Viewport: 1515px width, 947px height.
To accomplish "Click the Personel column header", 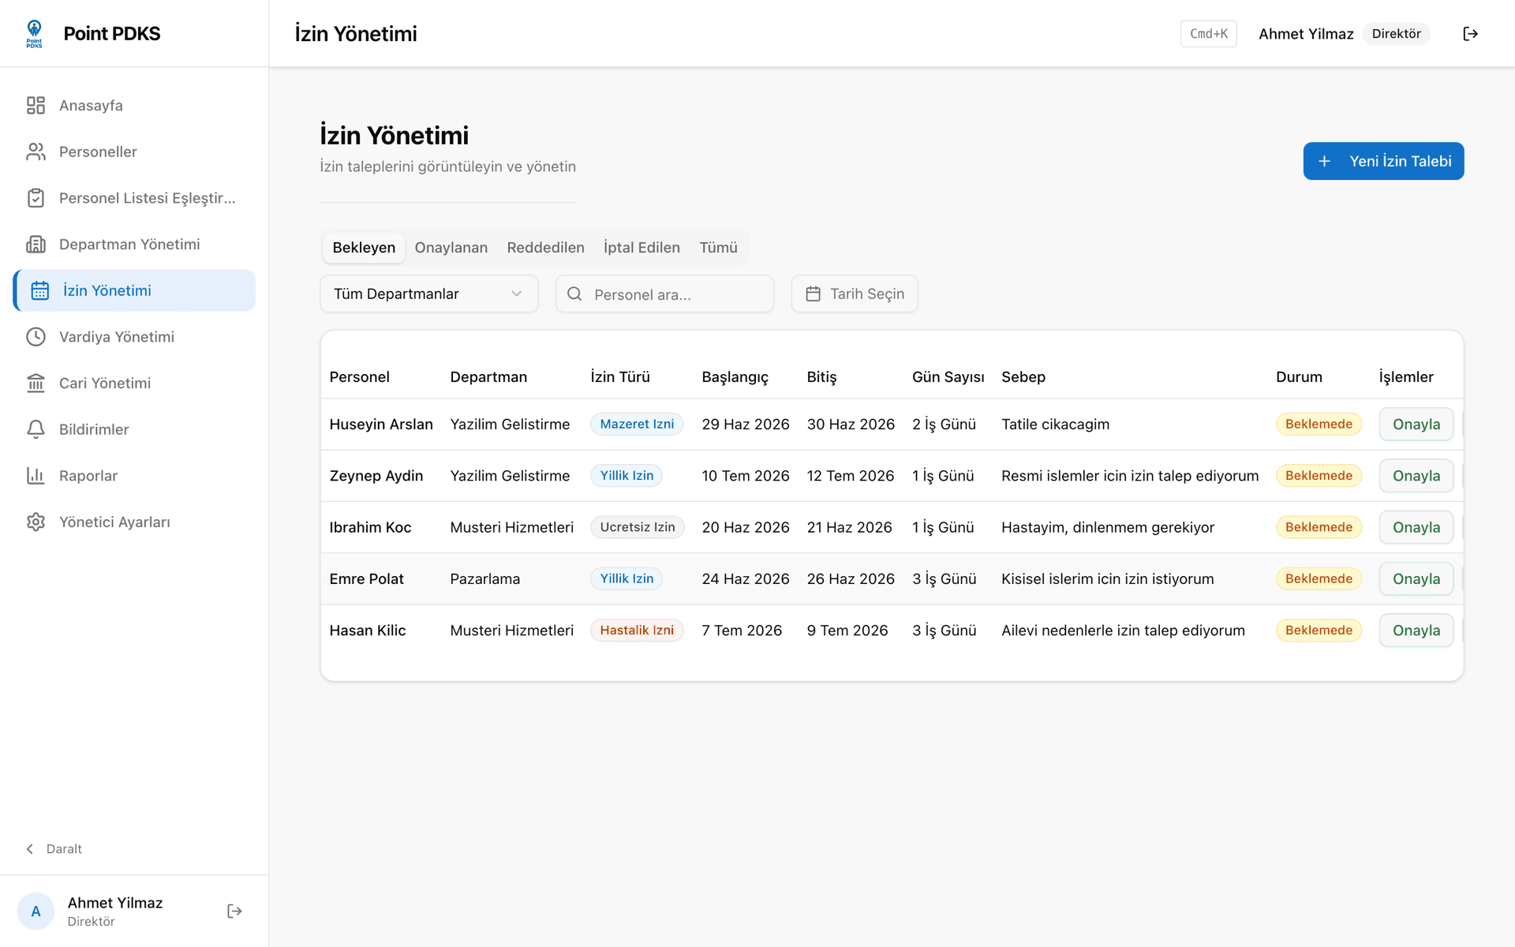I will click(359, 377).
